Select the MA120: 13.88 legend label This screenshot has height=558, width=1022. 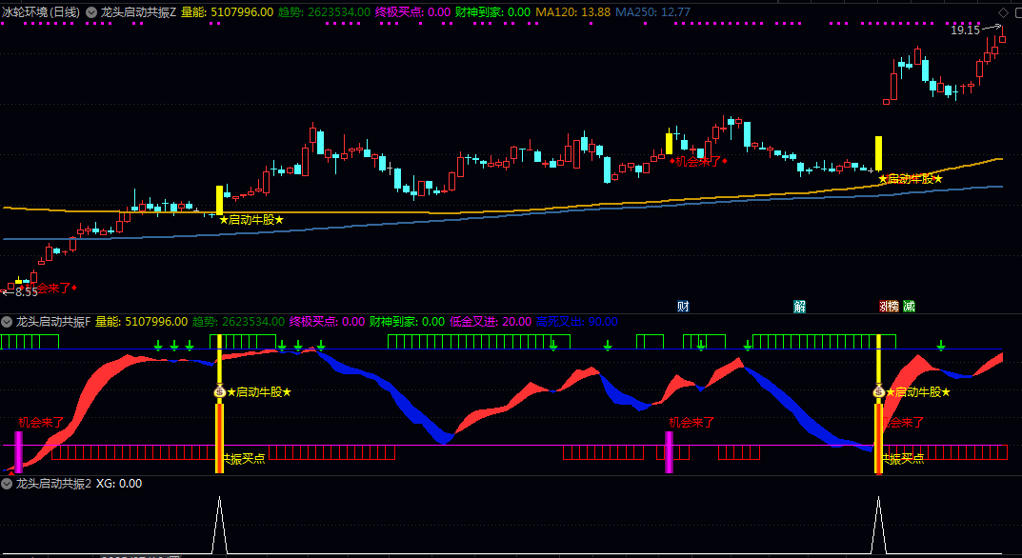click(572, 12)
